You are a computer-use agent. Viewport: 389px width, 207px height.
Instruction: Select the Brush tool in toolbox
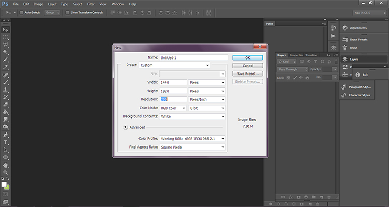coord(6,82)
